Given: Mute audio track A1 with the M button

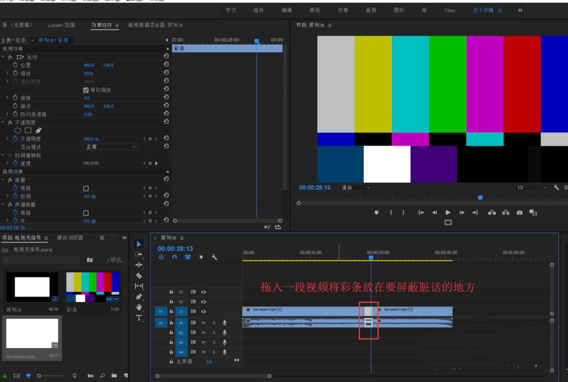Looking at the screenshot, I should 203,324.
